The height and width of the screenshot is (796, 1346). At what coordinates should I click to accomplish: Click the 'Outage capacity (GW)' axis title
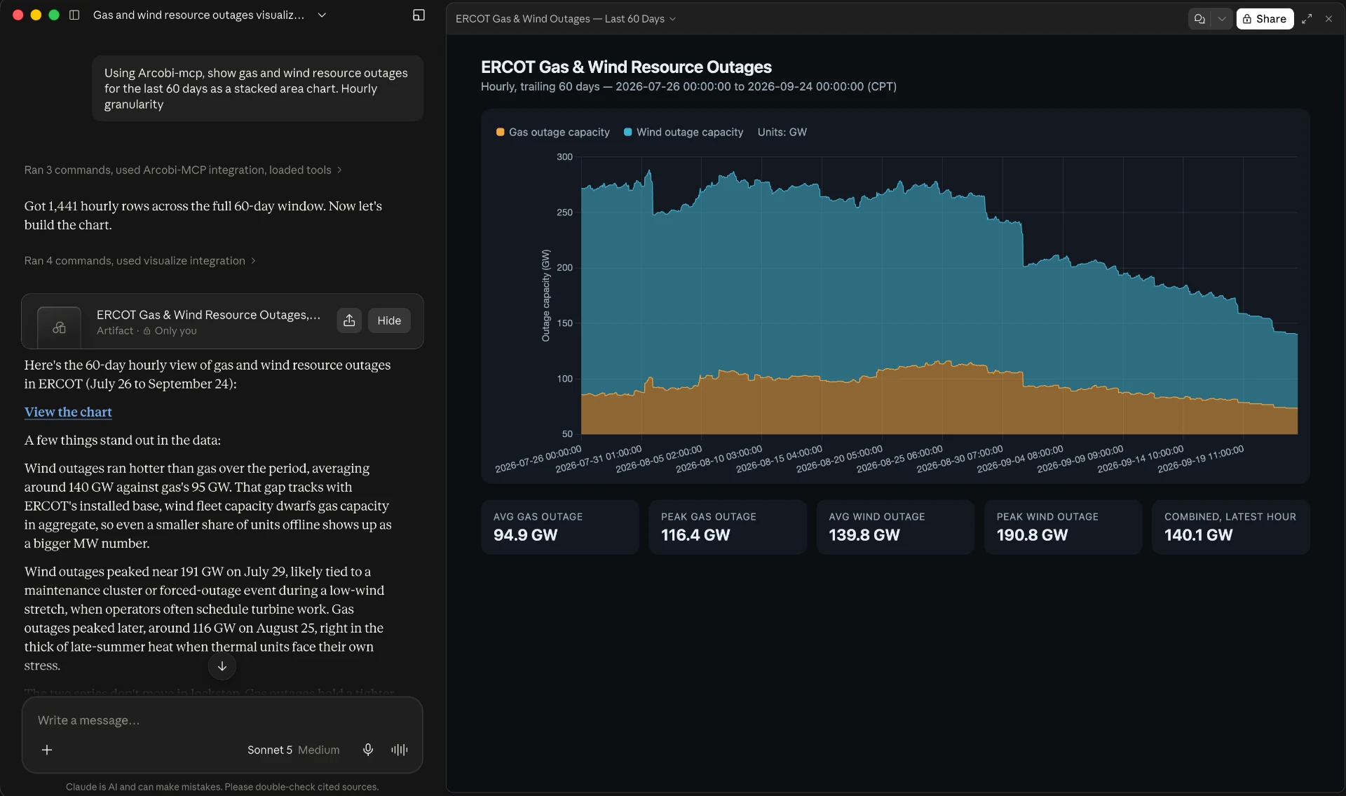tap(545, 295)
